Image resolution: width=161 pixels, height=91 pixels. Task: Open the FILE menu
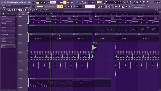(2, 2)
